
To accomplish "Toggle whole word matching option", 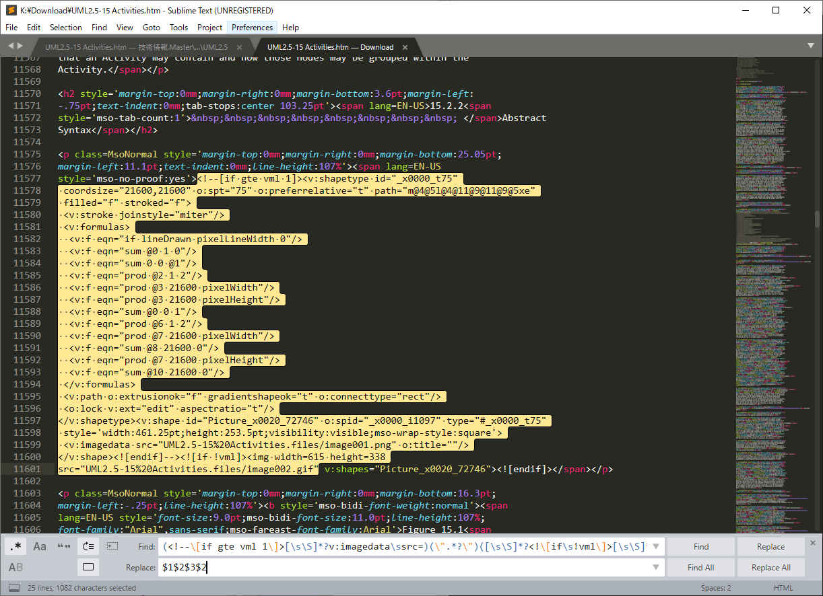I will click(64, 546).
